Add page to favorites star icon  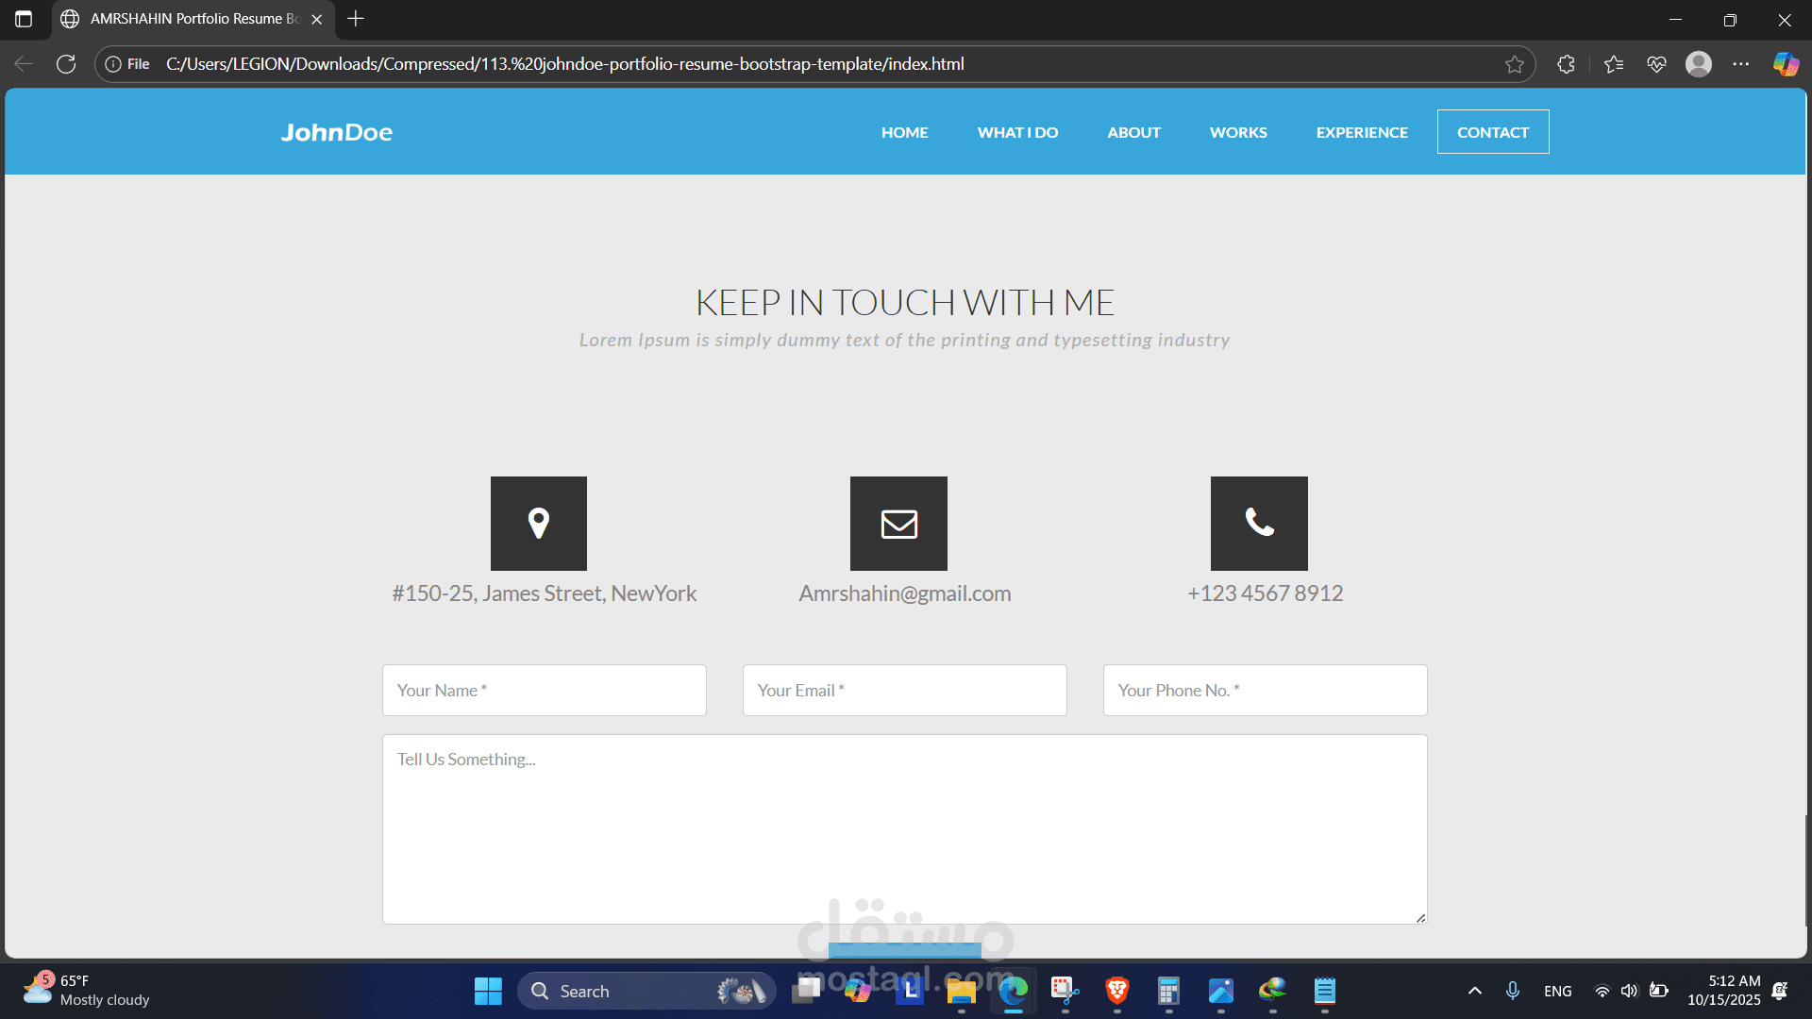tap(1514, 64)
